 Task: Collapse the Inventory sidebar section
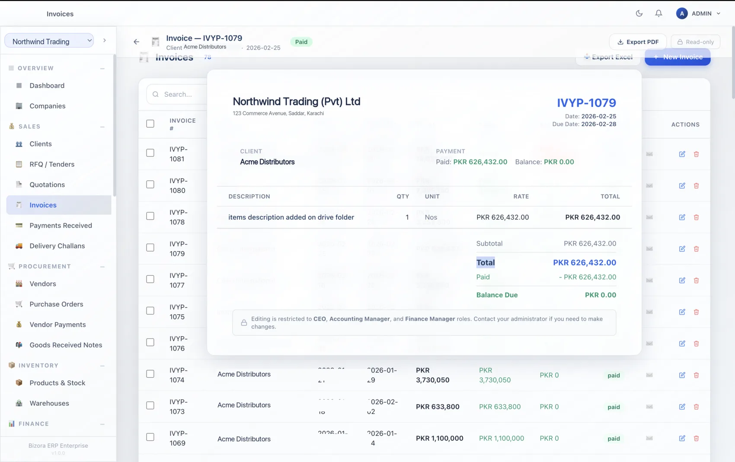[x=102, y=366]
